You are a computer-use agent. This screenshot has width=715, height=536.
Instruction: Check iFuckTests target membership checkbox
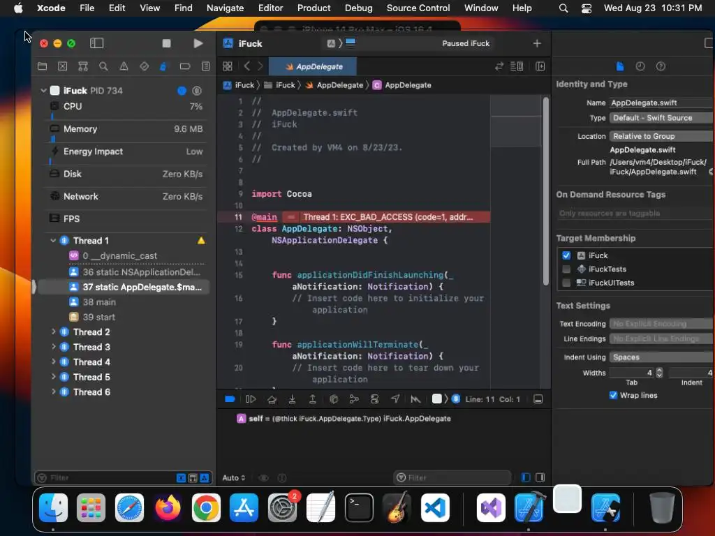[x=566, y=269]
